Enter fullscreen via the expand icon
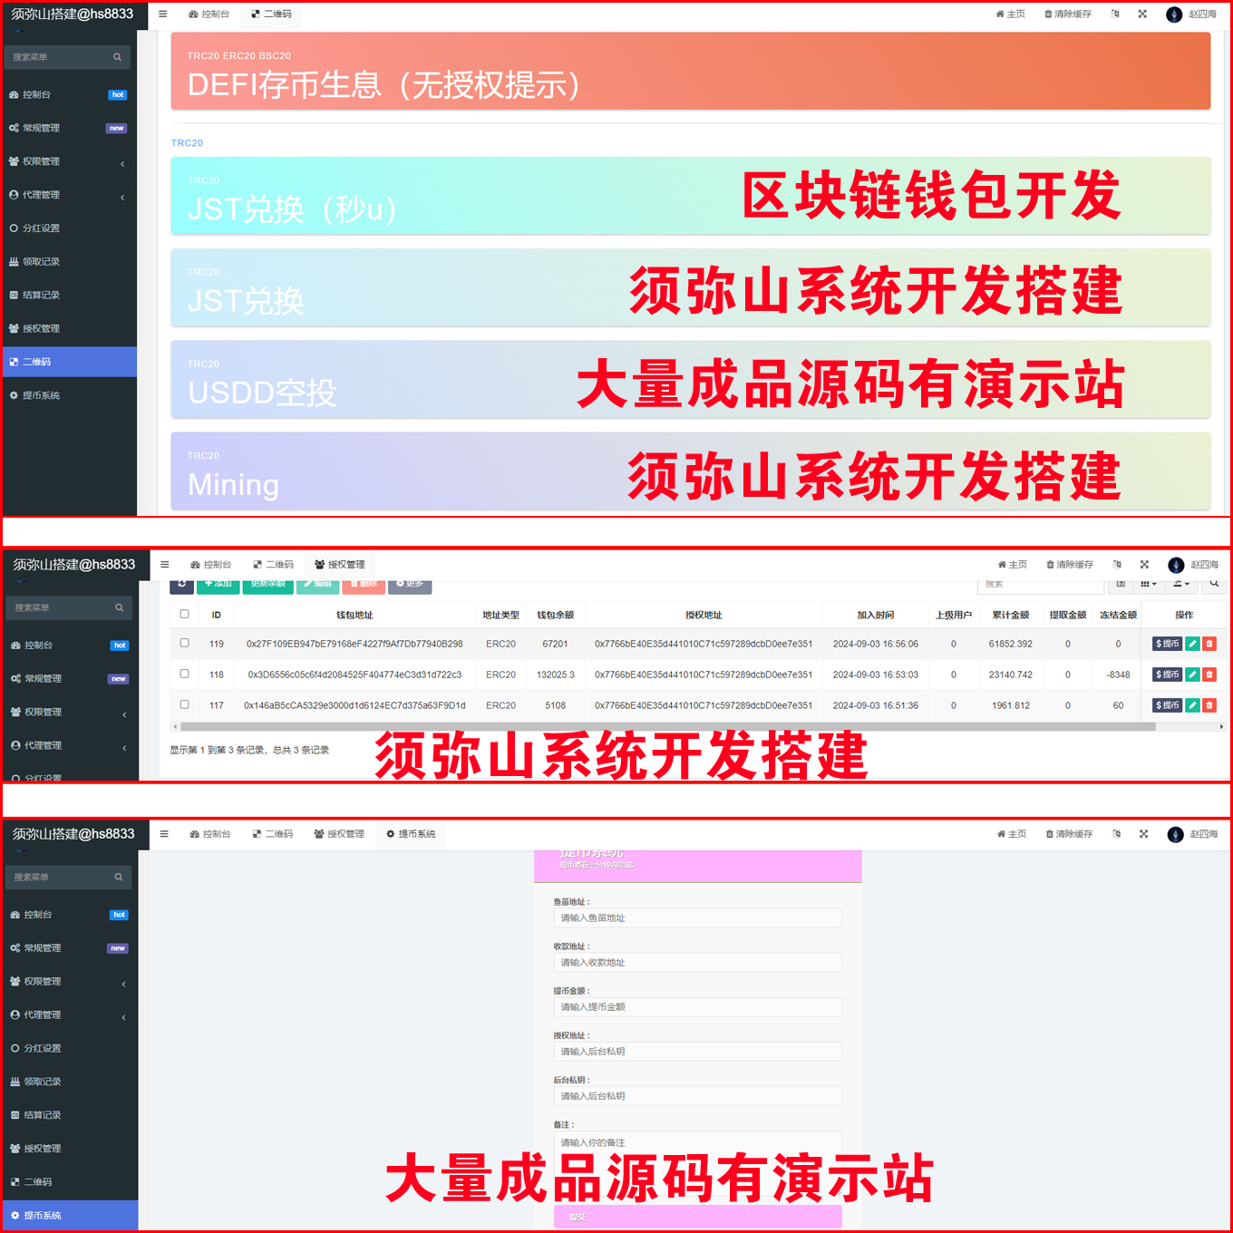Viewport: 1233px width, 1233px height. (1142, 14)
